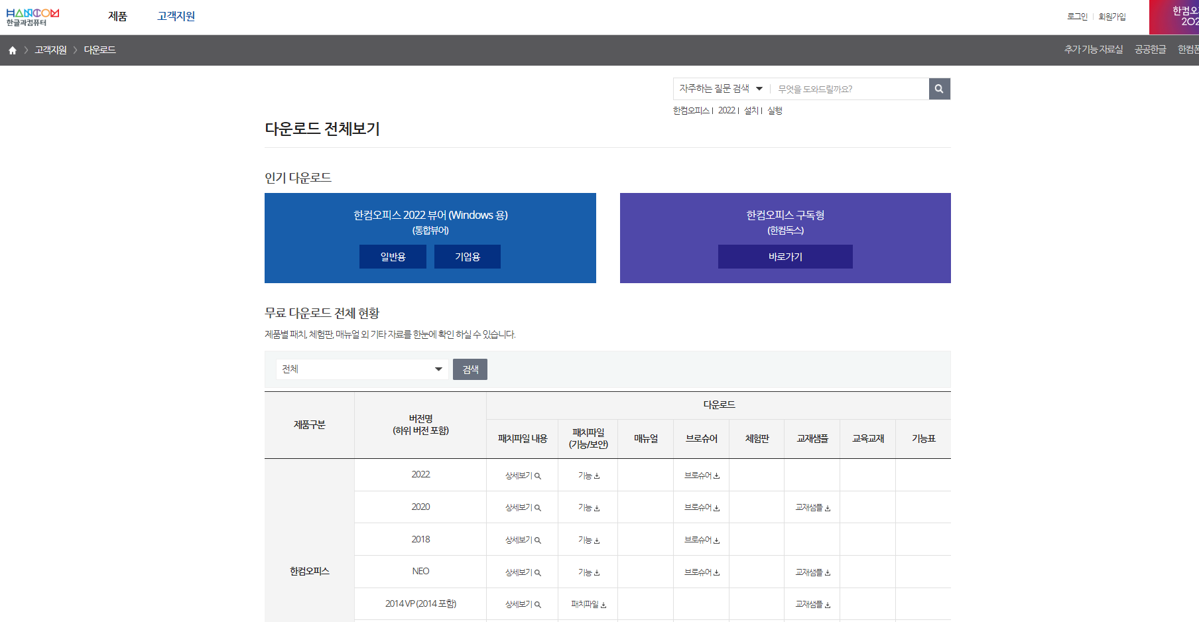The height and width of the screenshot is (622, 1199).
Task: Expand 상세보기 for the 2018 row
Action: tap(522, 539)
